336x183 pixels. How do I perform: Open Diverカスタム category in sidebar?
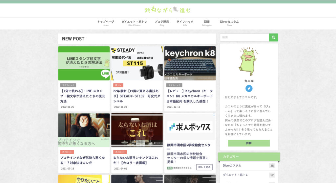tap(232, 166)
